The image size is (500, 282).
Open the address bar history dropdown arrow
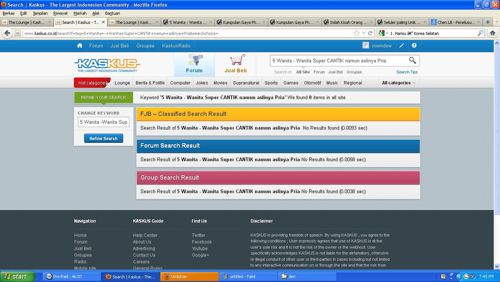363,33
